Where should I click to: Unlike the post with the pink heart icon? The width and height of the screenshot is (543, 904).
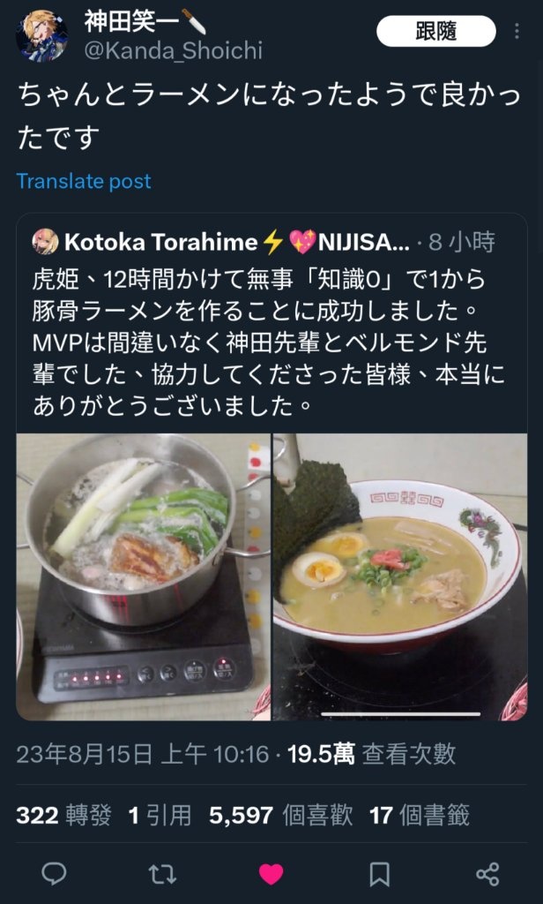(x=271, y=875)
